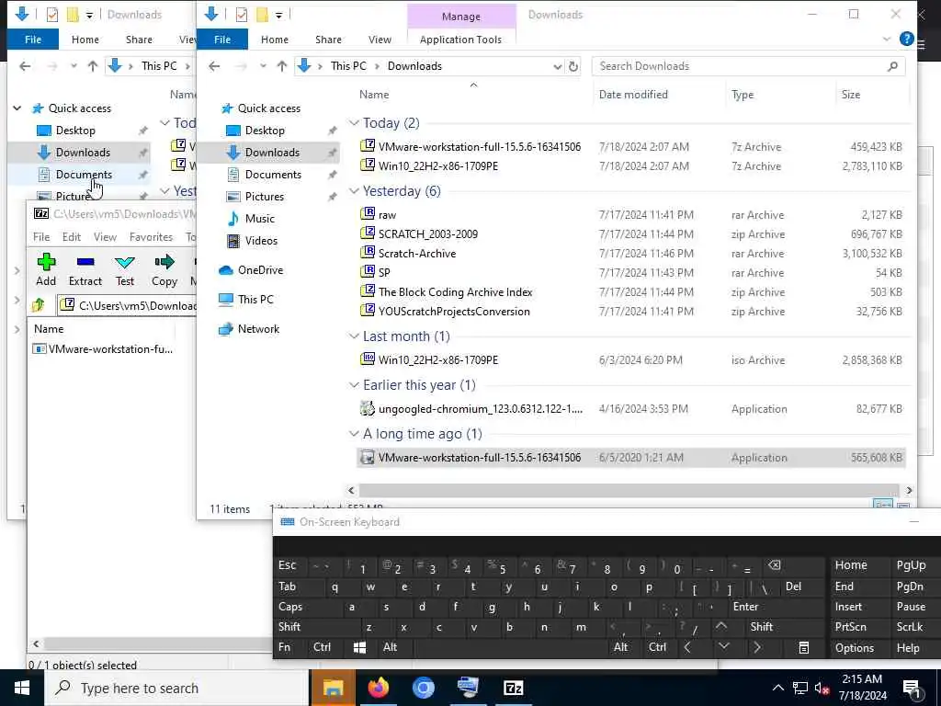The image size is (941, 706).
Task: Click Enter key on On-Screen Keyboard
Action: tap(745, 607)
